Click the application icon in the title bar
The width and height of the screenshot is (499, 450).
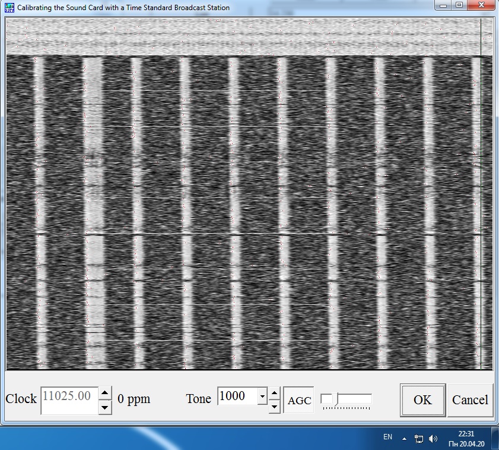(x=9, y=7)
